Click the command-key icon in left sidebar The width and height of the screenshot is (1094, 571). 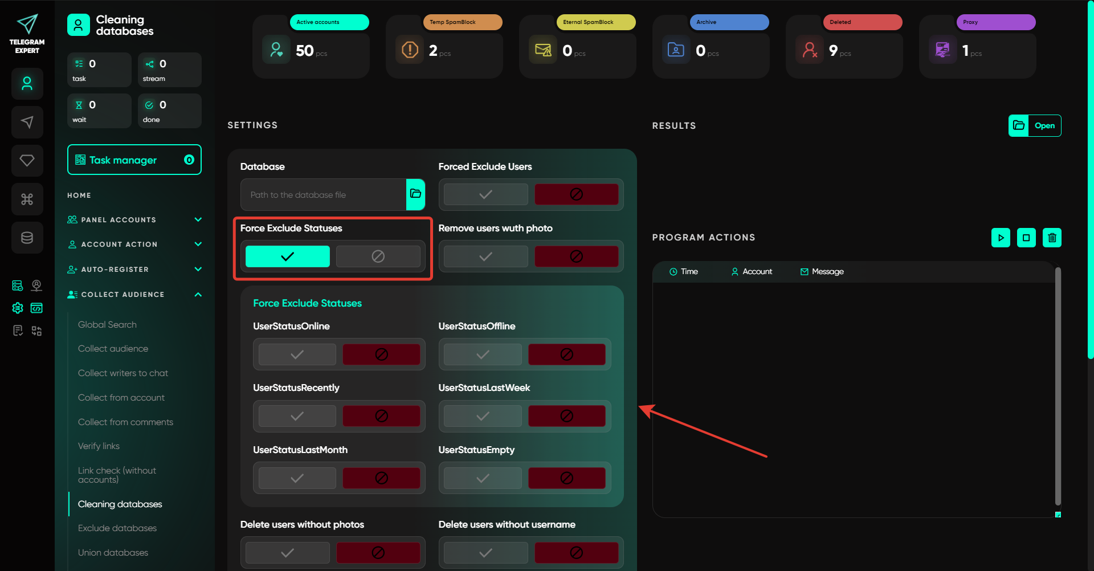[27, 199]
